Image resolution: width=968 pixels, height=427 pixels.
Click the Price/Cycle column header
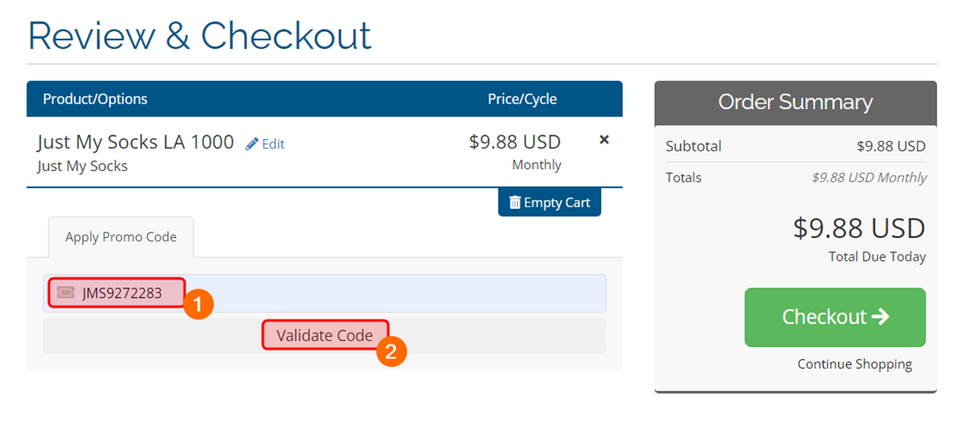[x=522, y=99]
